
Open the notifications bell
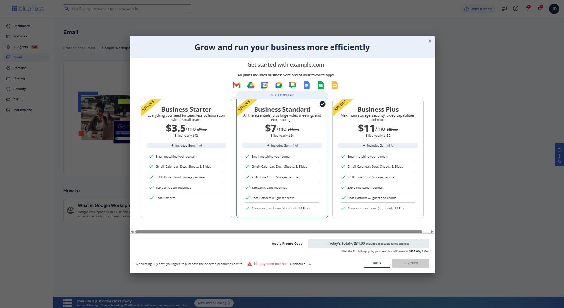(x=527, y=9)
